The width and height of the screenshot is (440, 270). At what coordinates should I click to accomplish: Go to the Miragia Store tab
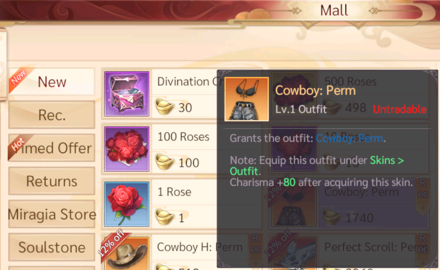(x=51, y=214)
